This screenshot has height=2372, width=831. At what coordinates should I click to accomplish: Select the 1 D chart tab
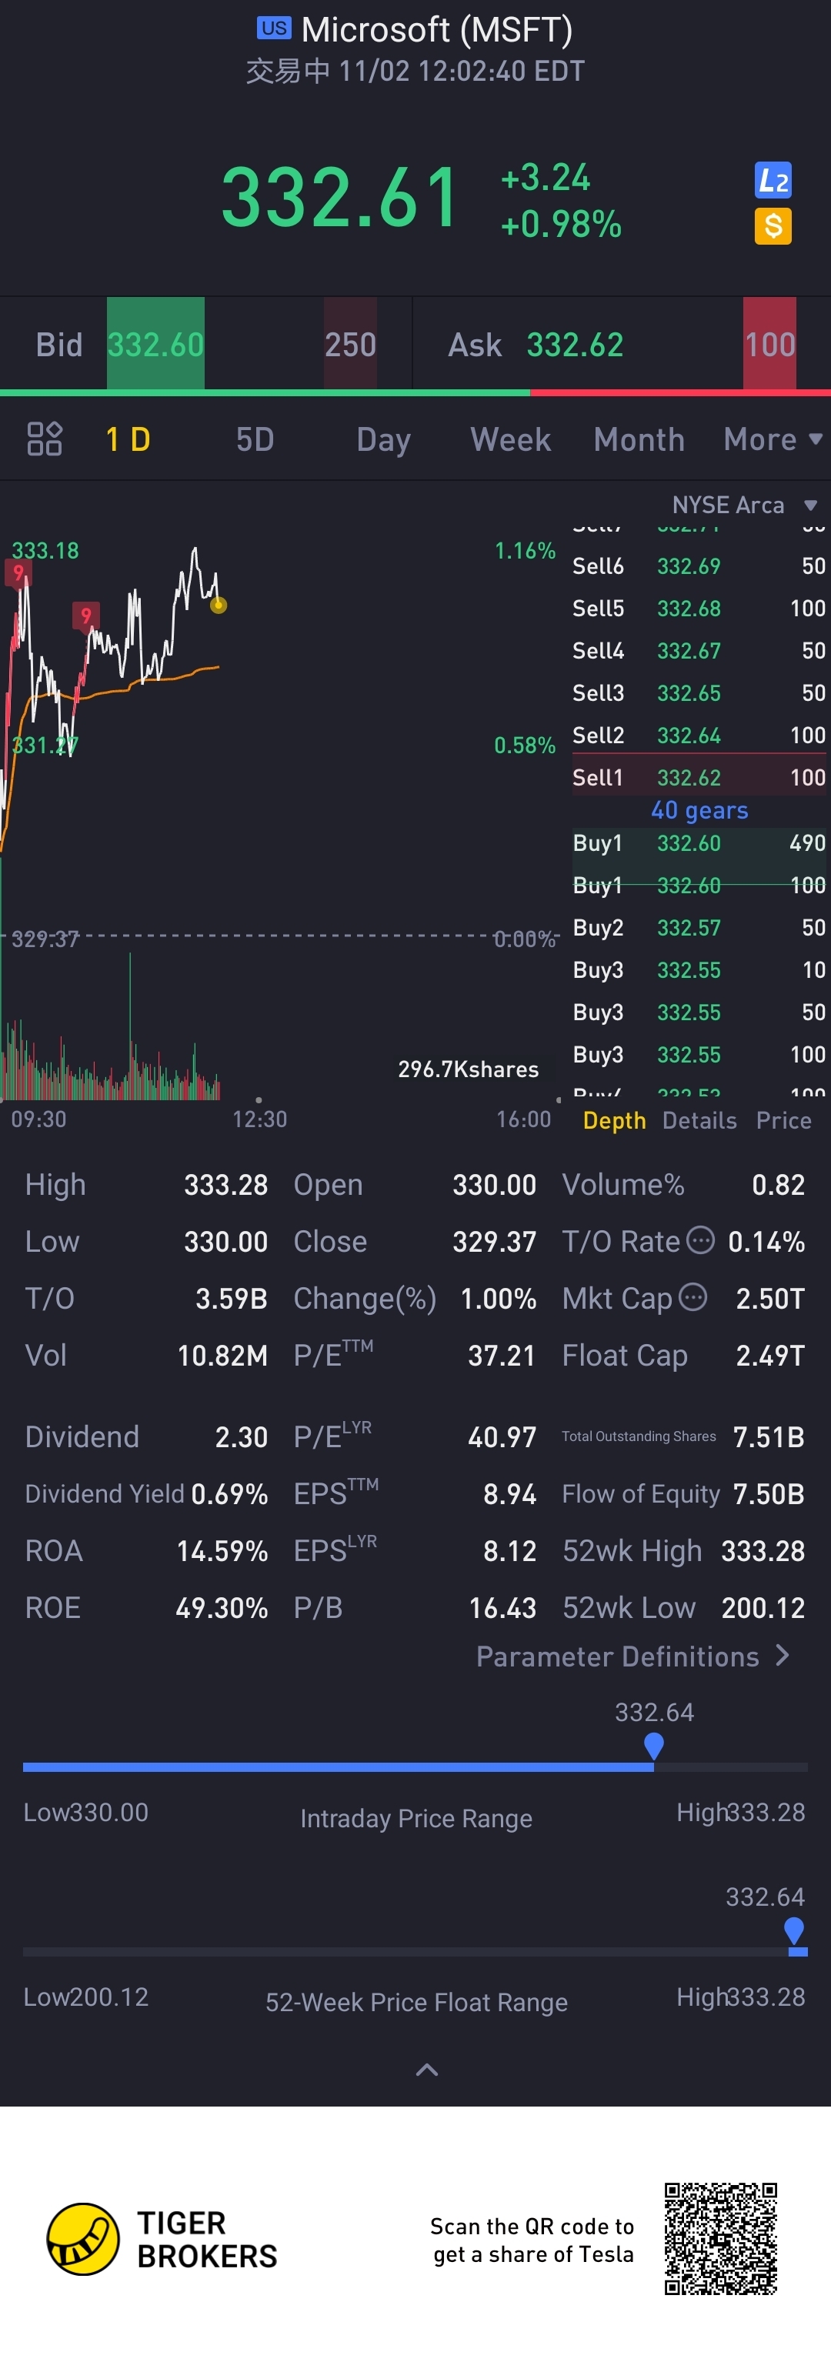coord(128,439)
